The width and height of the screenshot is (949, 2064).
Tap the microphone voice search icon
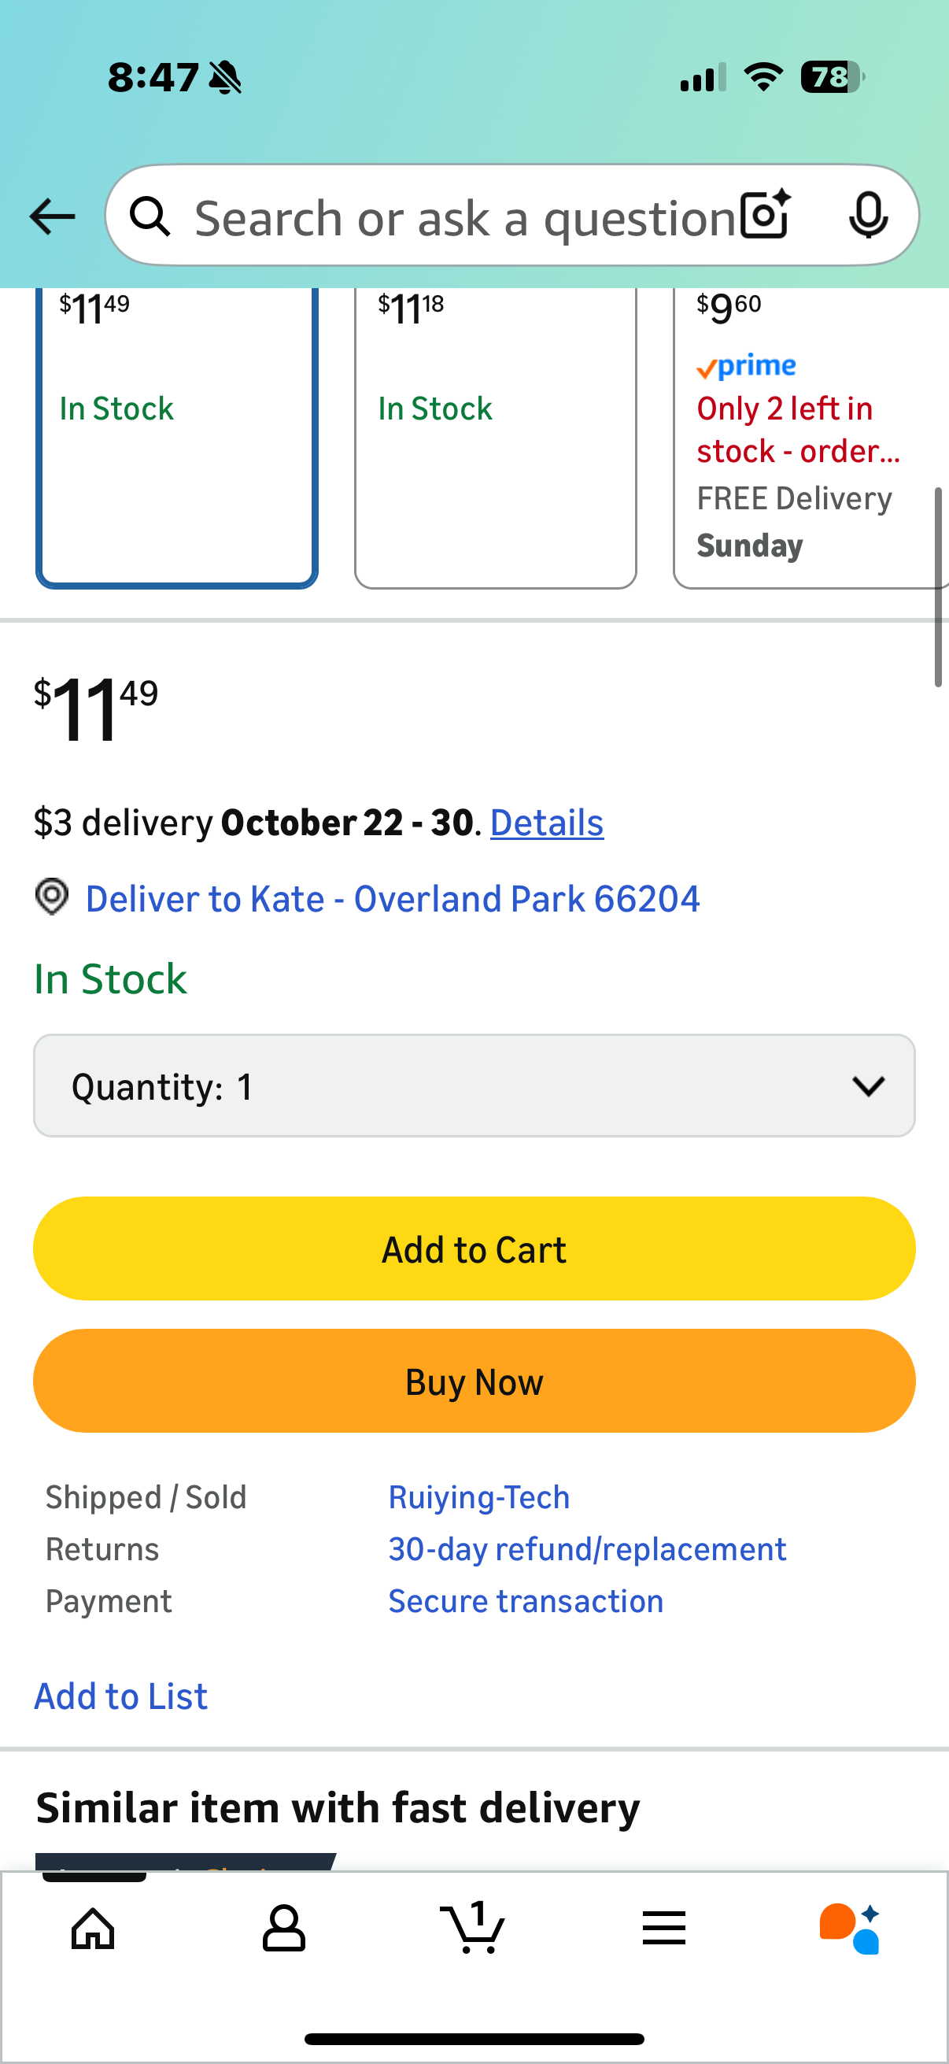868,215
